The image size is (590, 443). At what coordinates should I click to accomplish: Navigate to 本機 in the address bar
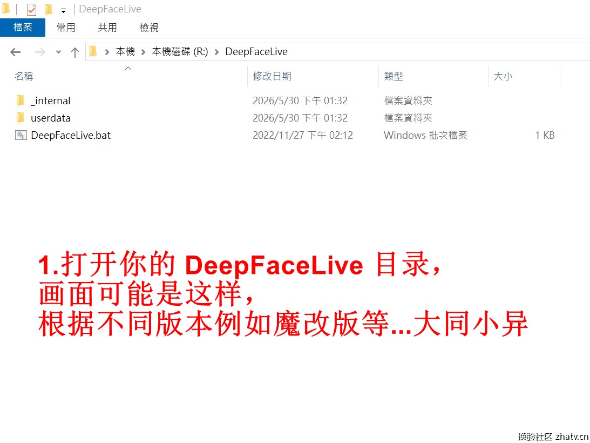coord(125,52)
